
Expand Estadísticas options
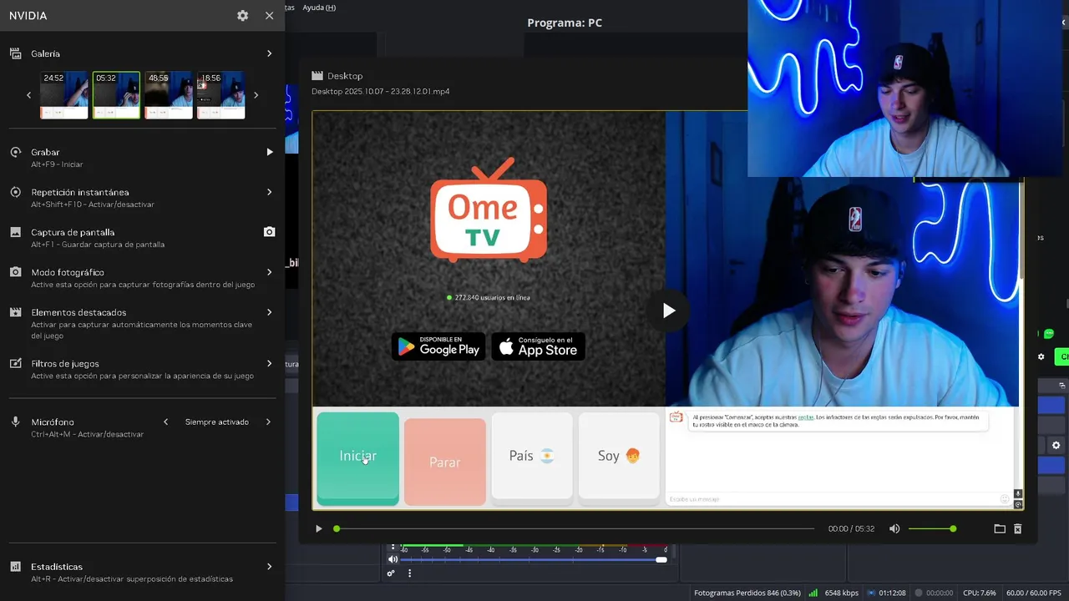click(x=269, y=567)
